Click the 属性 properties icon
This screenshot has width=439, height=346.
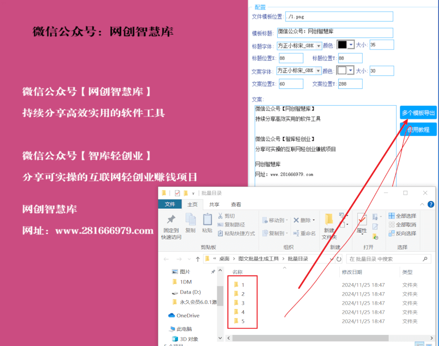tap(362, 220)
